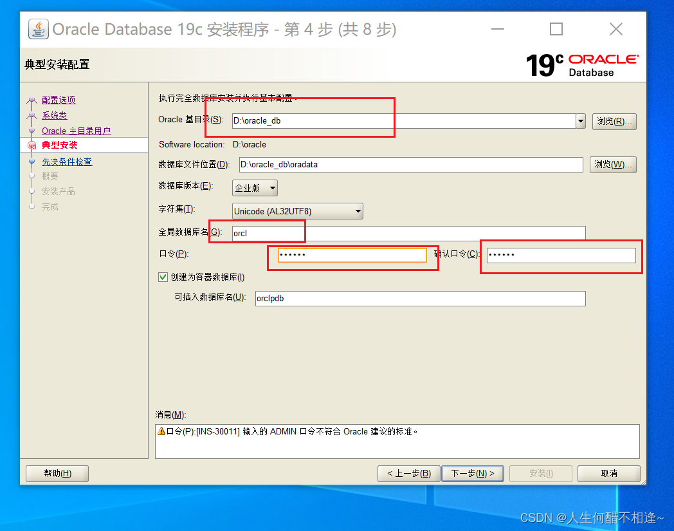Click the 典型安装 current step icon
The image size is (674, 531).
click(x=32, y=145)
